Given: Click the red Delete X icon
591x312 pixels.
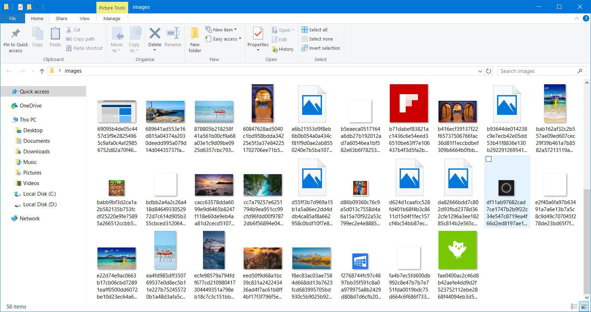Looking at the screenshot, I should (x=155, y=34).
